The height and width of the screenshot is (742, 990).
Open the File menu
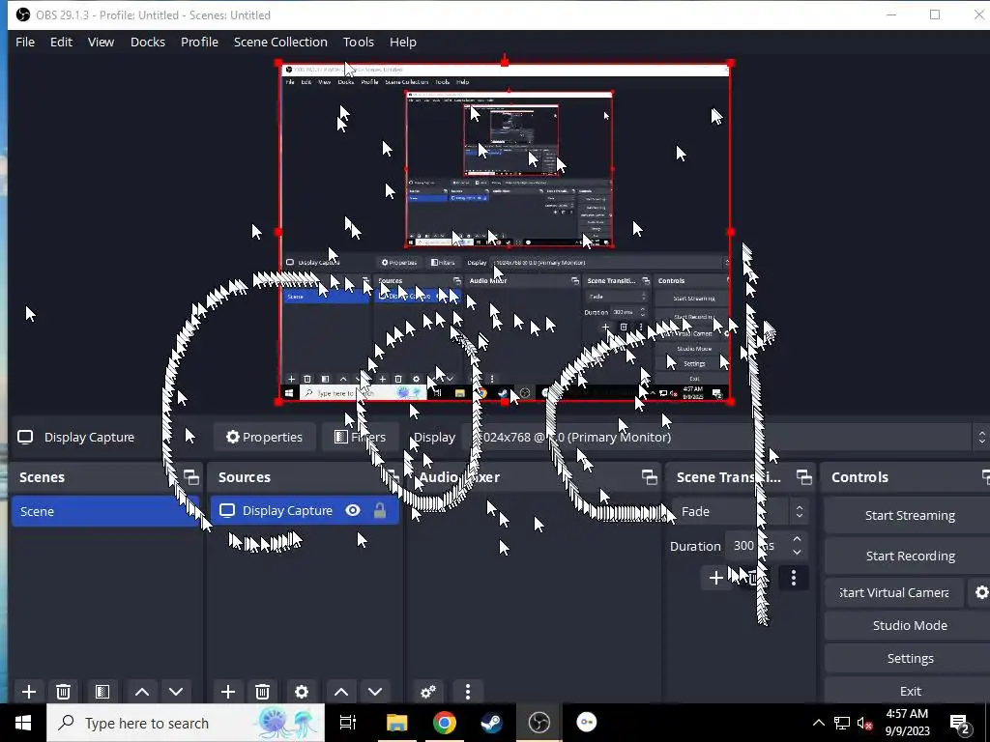tap(25, 42)
